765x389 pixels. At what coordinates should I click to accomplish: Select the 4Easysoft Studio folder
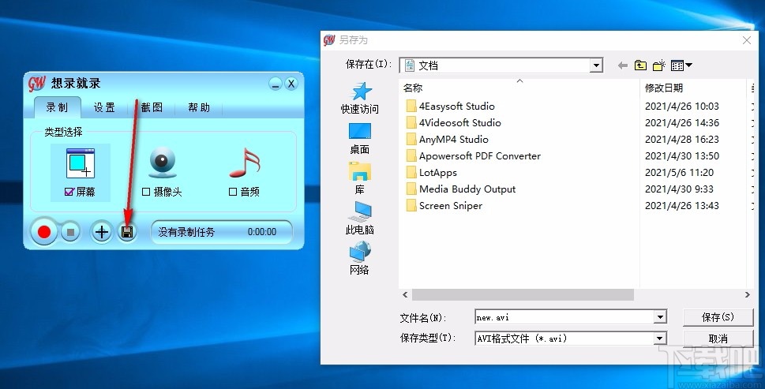456,107
